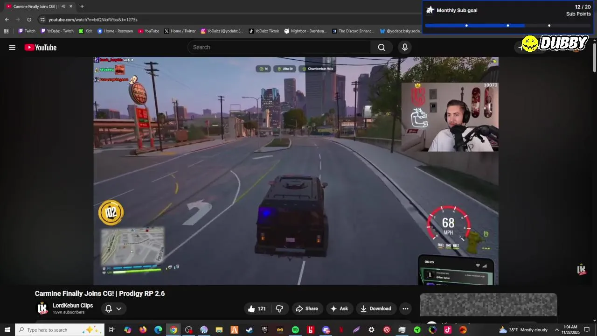Show hidden system tray icons
597x336 pixels.
[x=556, y=330]
